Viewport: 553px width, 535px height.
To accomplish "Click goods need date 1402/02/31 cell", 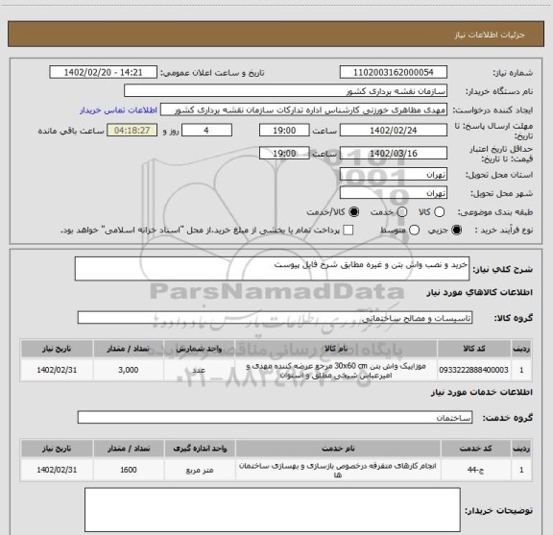I will 57,370.
